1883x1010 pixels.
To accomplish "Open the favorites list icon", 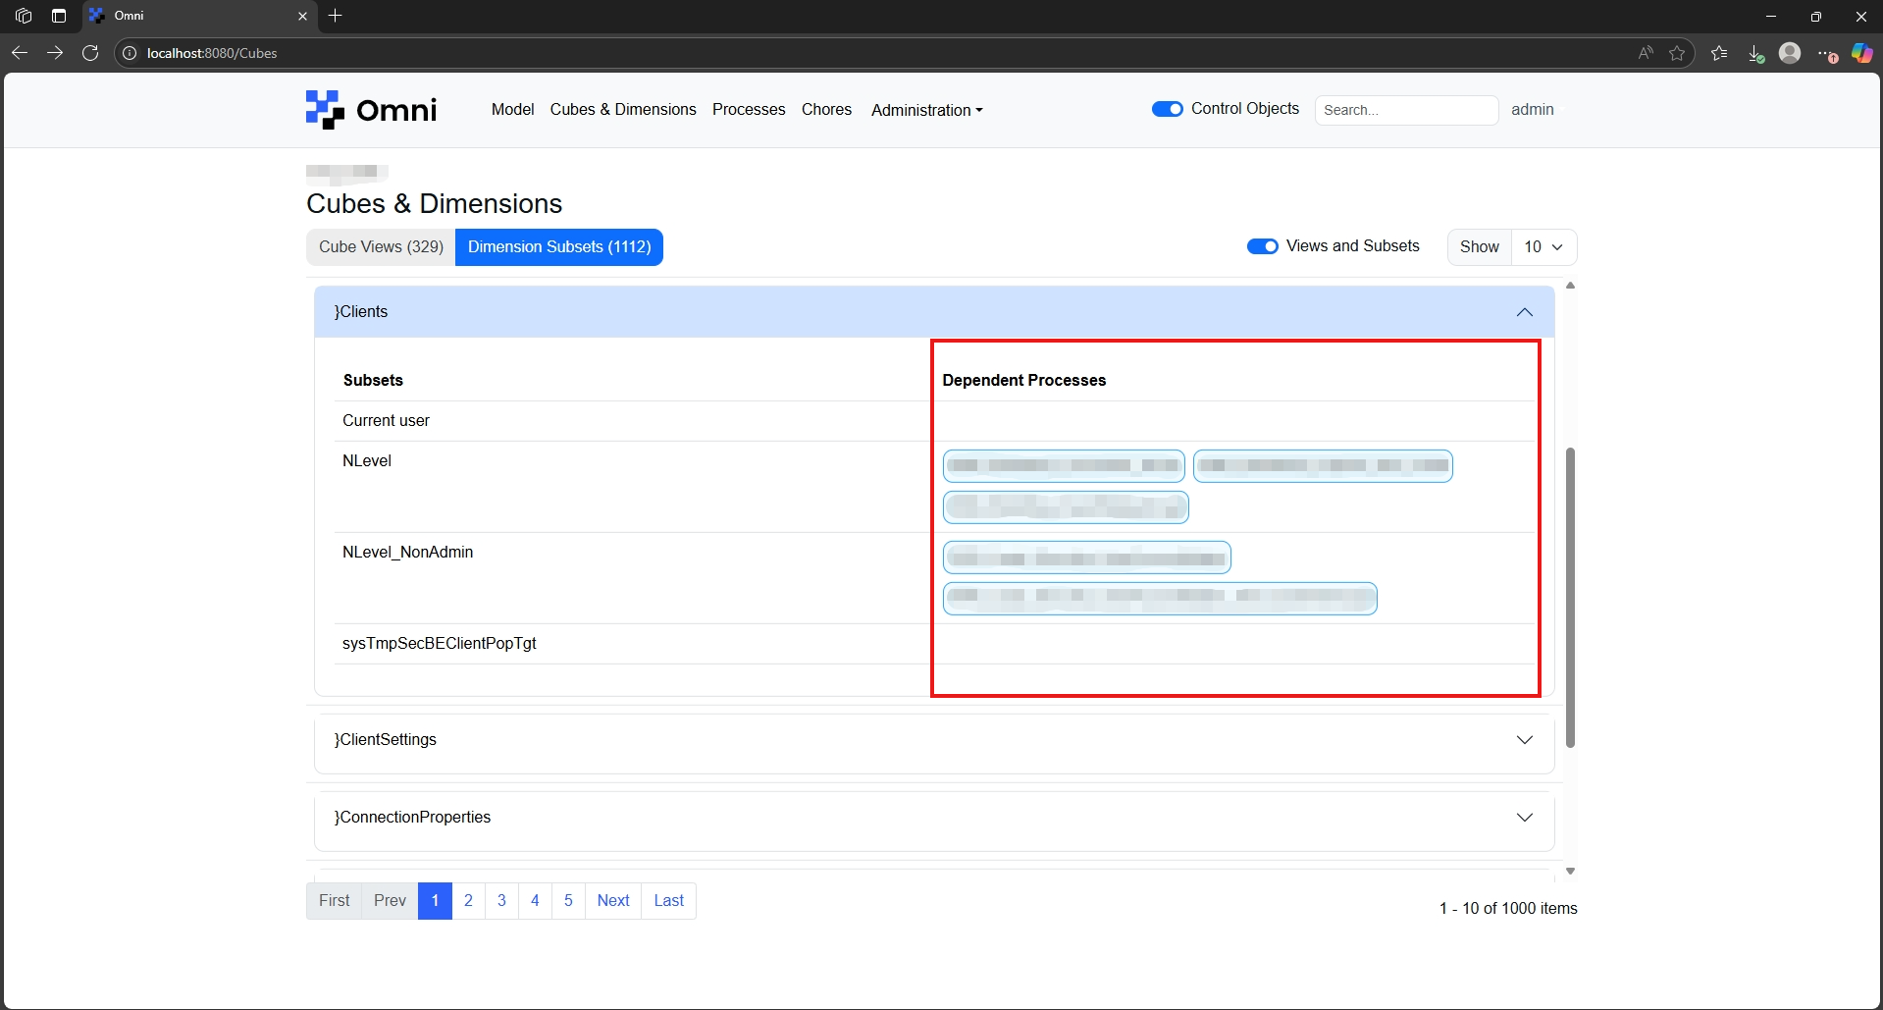I will pos(1719,53).
